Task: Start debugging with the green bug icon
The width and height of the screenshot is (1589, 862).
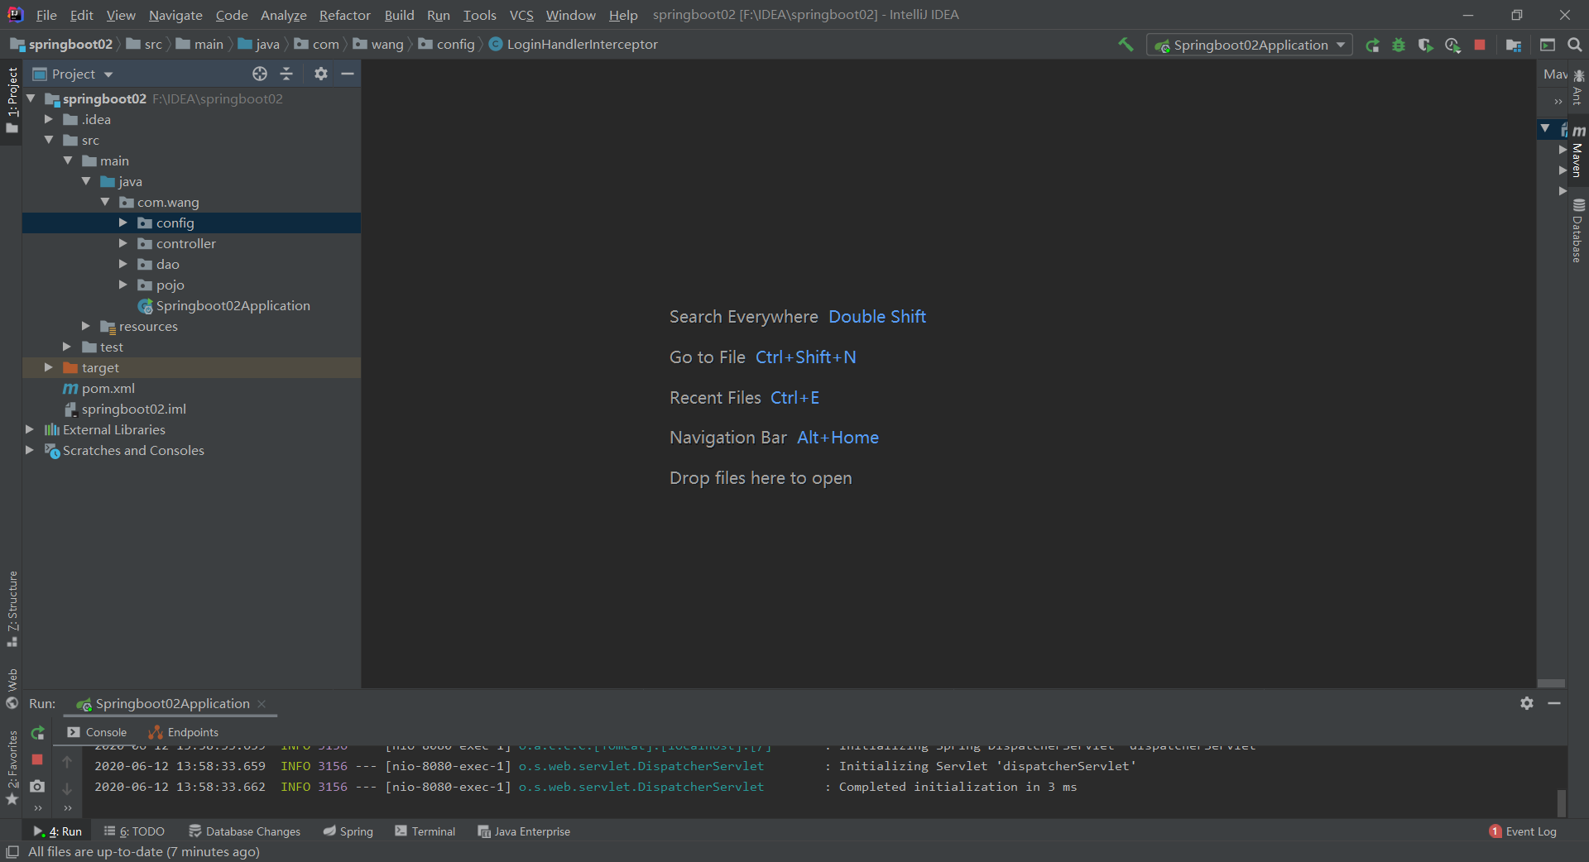Action: coord(1399,45)
